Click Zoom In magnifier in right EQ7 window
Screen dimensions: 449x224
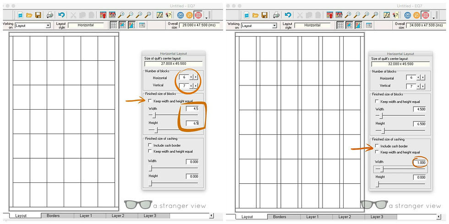click(x=348, y=15)
